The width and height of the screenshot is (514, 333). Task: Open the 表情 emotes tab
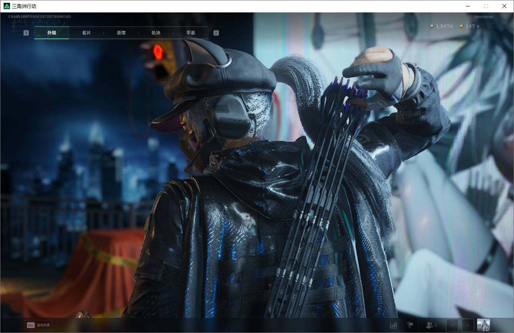click(121, 33)
